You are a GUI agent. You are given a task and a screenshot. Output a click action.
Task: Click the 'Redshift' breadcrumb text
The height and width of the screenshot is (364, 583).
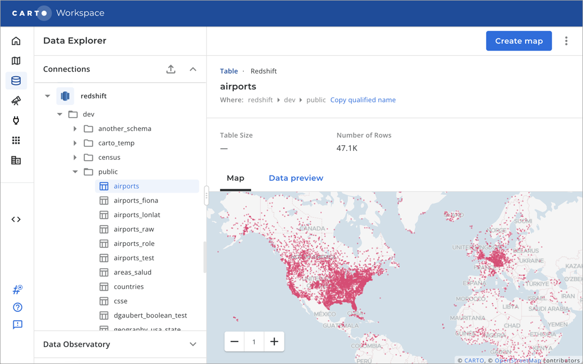coord(264,71)
